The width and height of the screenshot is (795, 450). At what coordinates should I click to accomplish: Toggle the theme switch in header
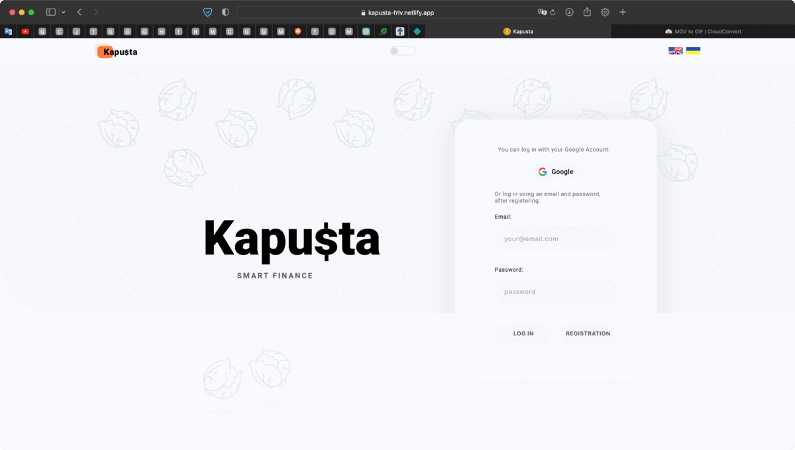[403, 51]
